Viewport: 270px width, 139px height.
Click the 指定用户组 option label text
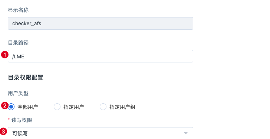click(x=122, y=107)
